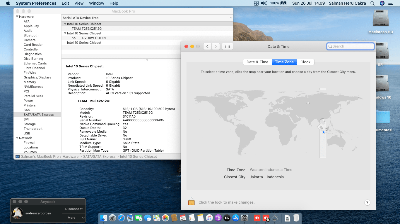Show all preferences grid button
This screenshot has height=224, width=400.
tap(228, 46)
